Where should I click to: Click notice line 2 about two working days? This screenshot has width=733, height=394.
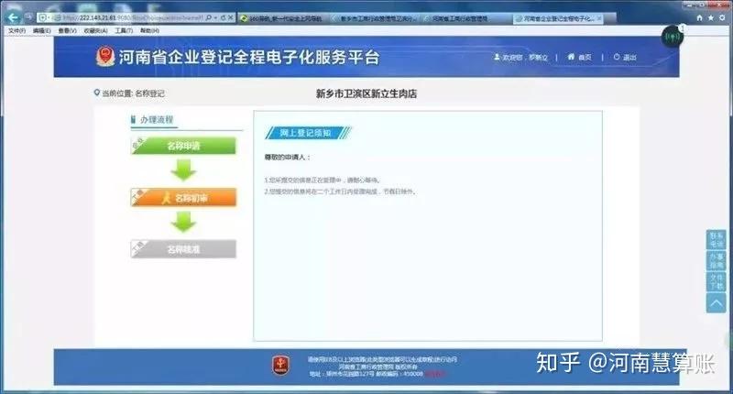point(340,192)
